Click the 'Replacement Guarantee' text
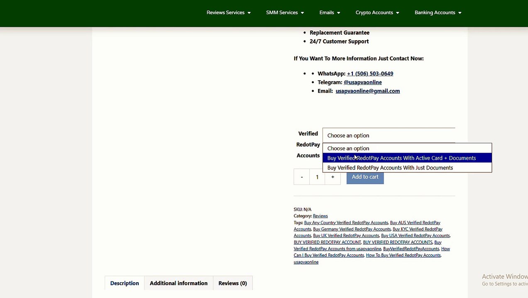528x298 pixels. tap(340, 33)
